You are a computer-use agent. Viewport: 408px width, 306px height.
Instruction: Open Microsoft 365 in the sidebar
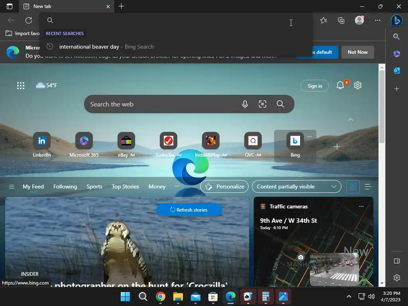coord(396,54)
